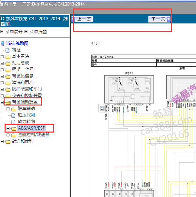Collapse all menus via 菜单折叠
This screenshot has width=196, height=197.
(38, 32)
